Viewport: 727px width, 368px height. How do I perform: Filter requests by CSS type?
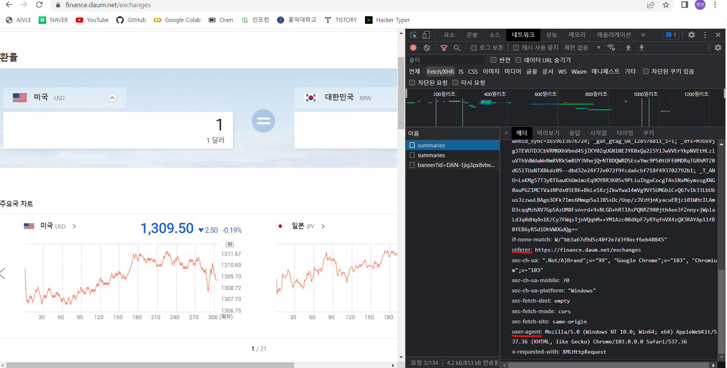473,71
